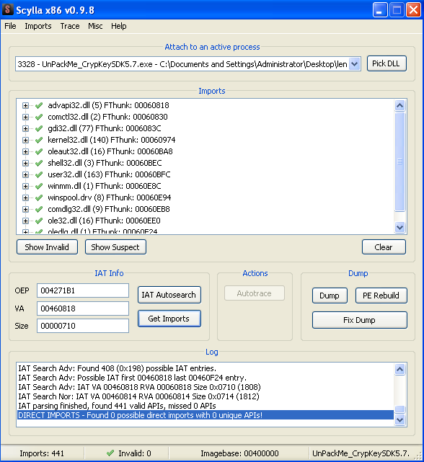Click green checkmark beside winmm.dll
Image resolution: width=424 pixels, height=462 pixels.
tap(39, 186)
